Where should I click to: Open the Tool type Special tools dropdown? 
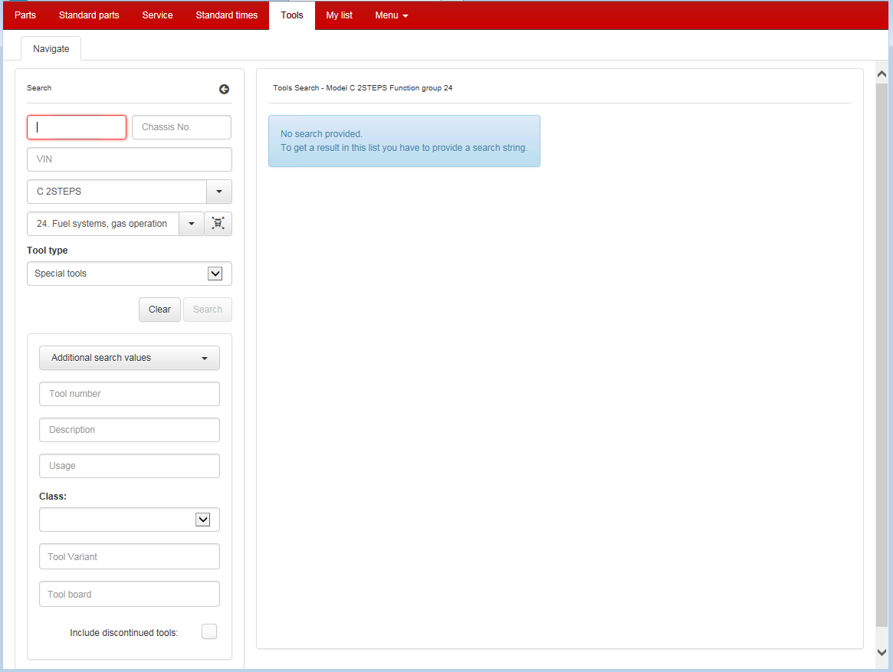click(x=215, y=274)
